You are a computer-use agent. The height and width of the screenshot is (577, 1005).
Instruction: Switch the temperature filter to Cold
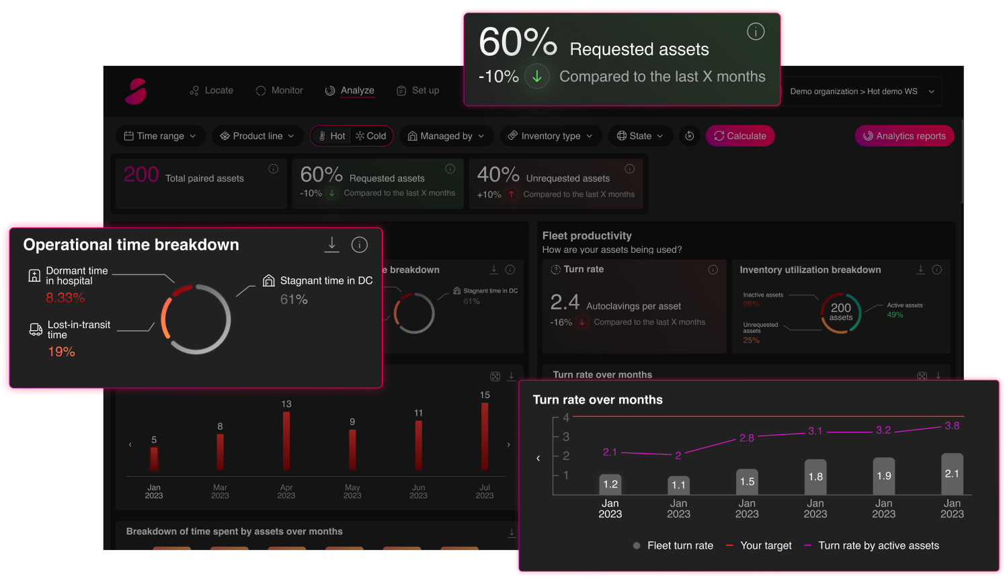pyautogui.click(x=370, y=135)
